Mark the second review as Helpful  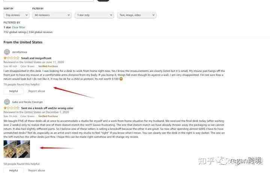(x=13, y=170)
